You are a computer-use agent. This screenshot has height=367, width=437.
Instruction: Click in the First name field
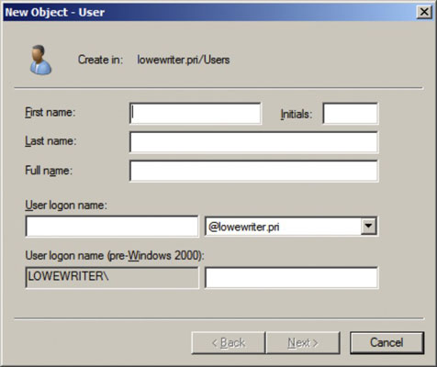(196, 114)
